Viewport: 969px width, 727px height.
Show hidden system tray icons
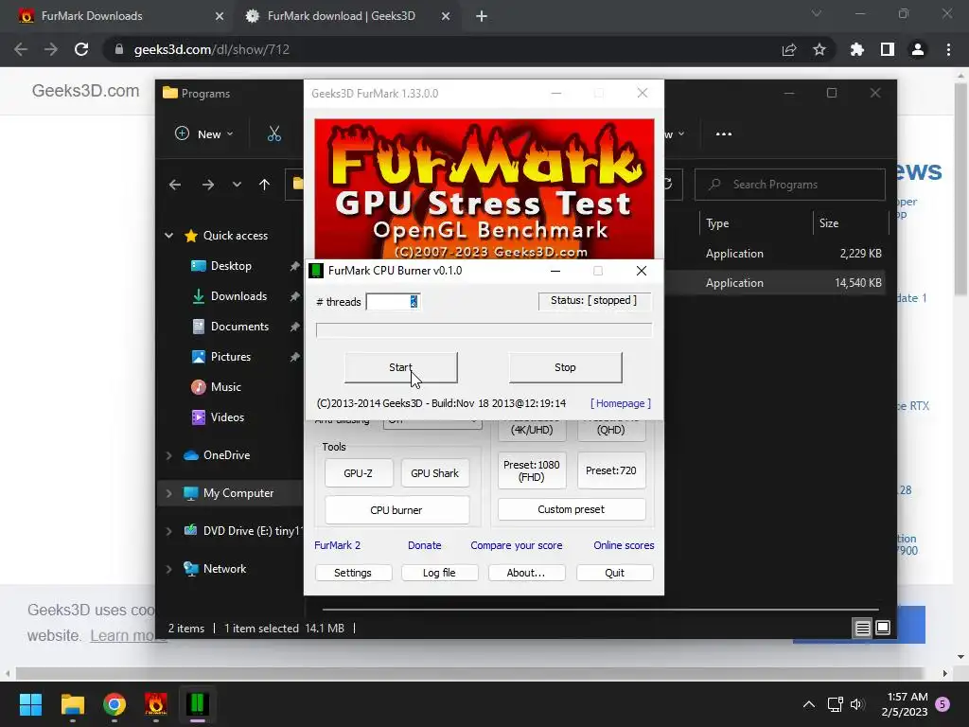[809, 704]
